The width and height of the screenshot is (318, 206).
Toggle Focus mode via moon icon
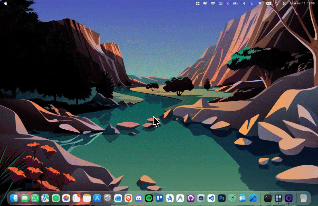[252, 3]
